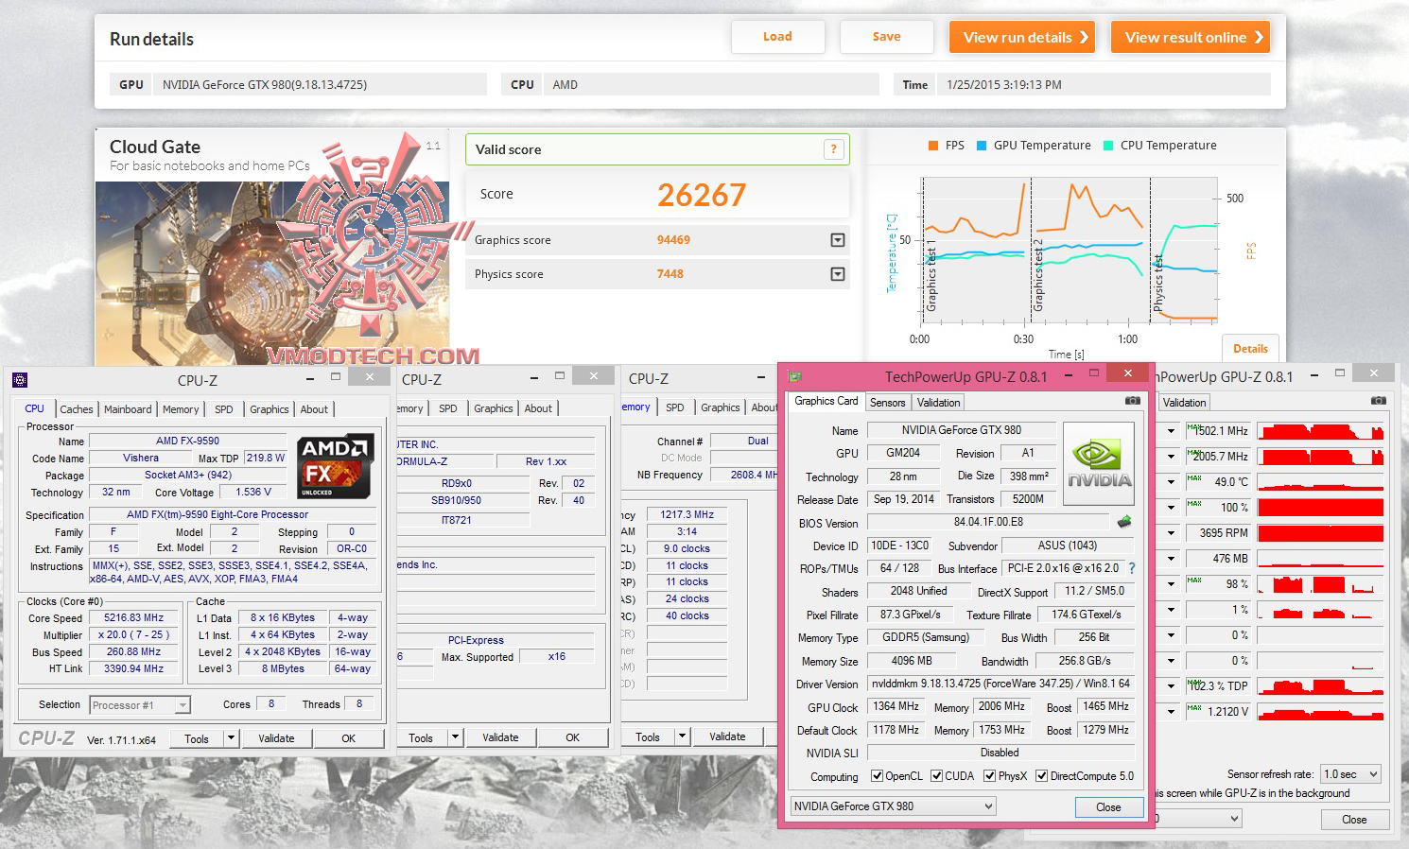
Task: Toggle the PhysX checkbox
Action: point(989,776)
